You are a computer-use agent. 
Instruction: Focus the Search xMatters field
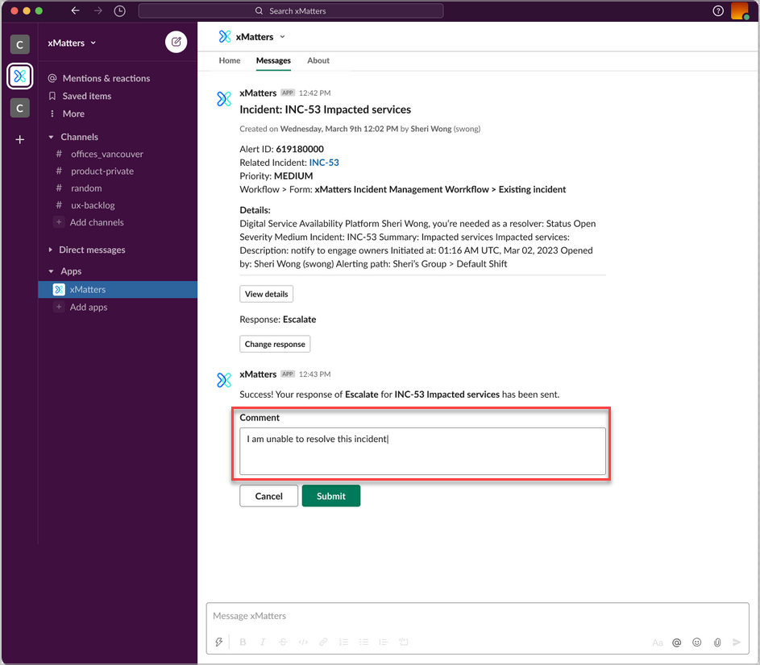[291, 10]
